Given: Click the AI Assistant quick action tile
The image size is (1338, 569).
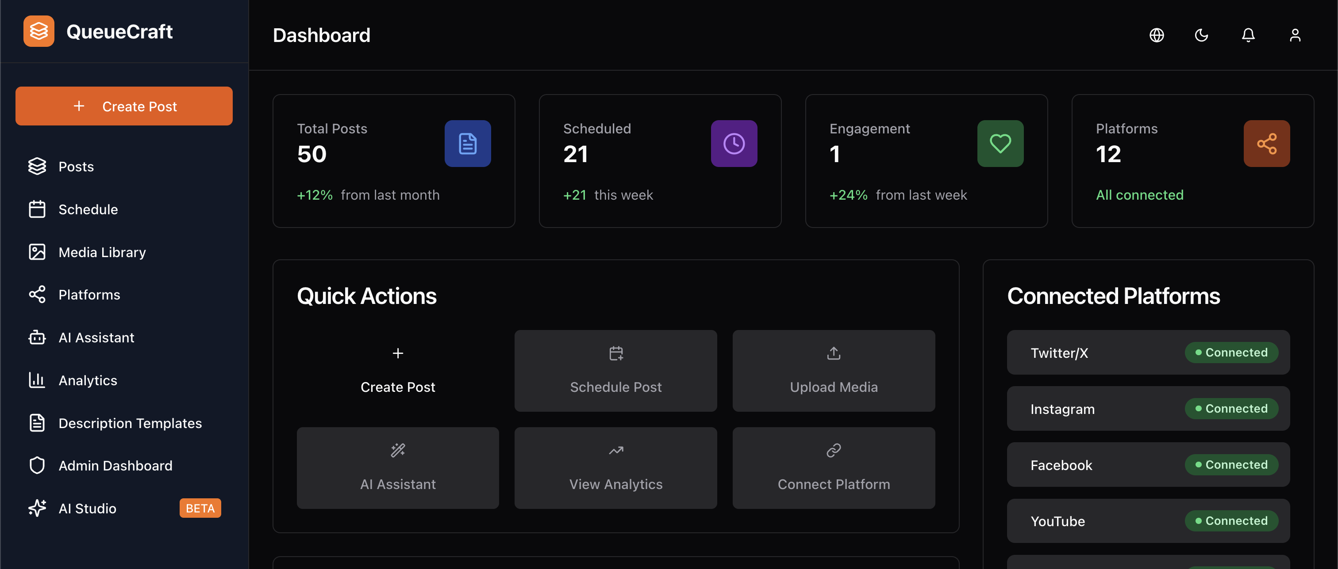Looking at the screenshot, I should pos(398,468).
